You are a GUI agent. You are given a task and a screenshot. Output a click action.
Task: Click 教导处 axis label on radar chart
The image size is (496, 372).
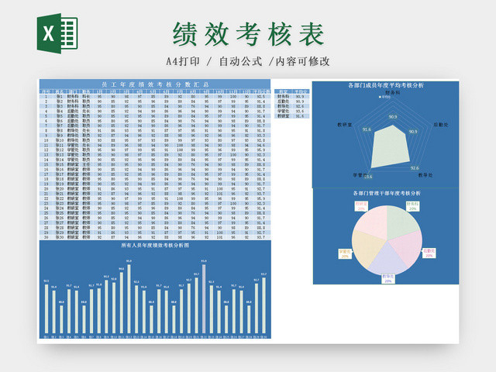425,175
